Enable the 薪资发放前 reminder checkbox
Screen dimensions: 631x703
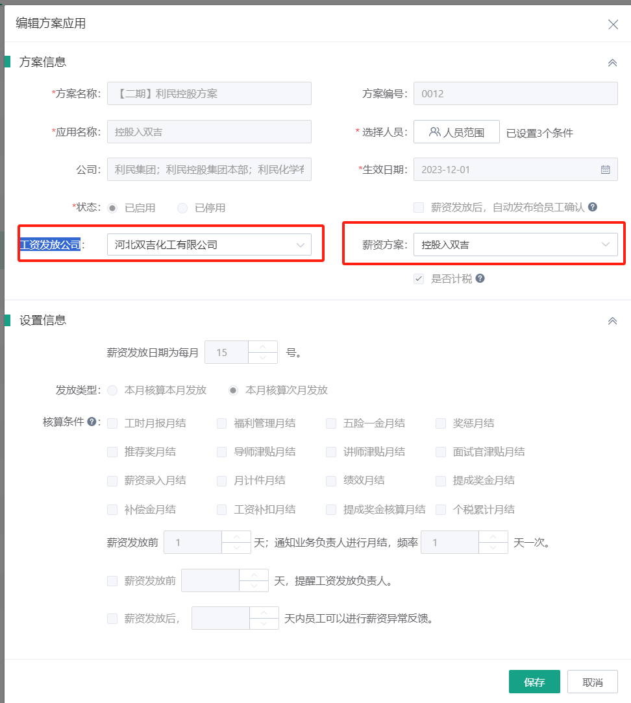111,580
